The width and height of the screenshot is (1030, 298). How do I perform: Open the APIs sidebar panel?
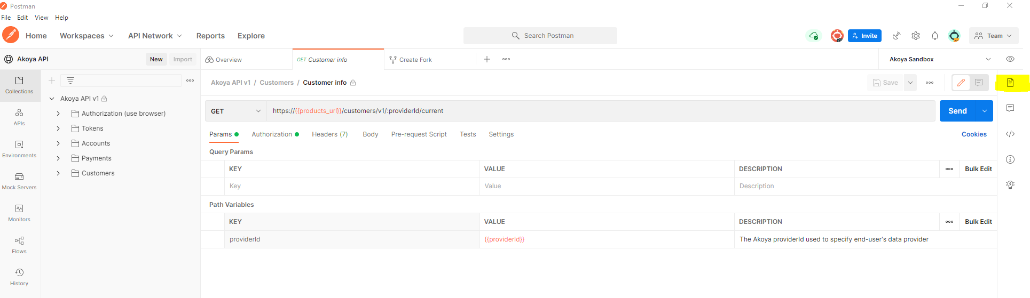coord(19,117)
